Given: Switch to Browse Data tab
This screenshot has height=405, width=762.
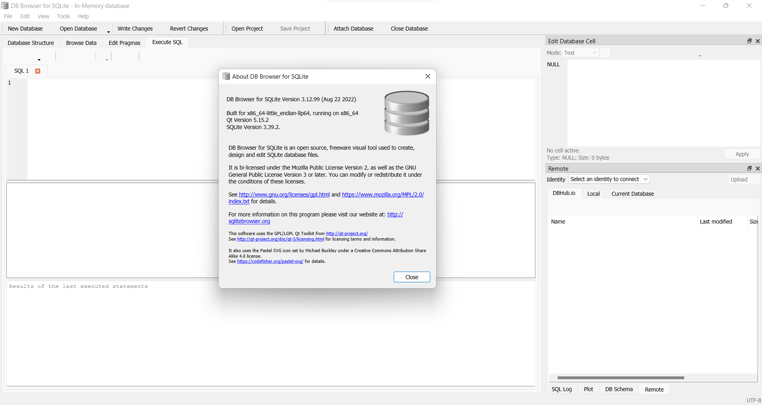Looking at the screenshot, I should 81,43.
